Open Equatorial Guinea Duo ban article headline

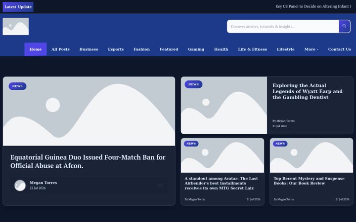[x=88, y=161]
